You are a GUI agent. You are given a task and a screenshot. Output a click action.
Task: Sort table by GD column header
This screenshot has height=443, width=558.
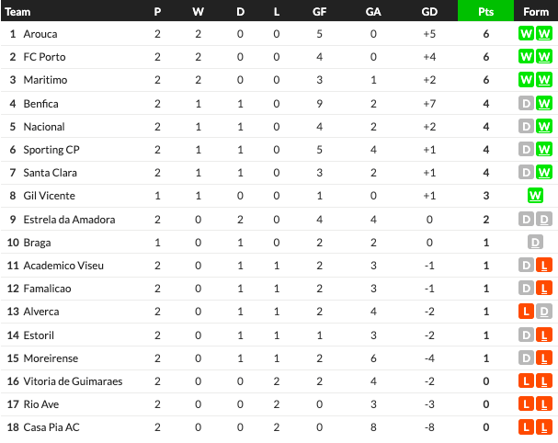click(x=429, y=12)
